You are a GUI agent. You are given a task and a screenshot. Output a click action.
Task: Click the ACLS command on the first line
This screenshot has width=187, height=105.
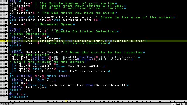[x=14, y=1]
